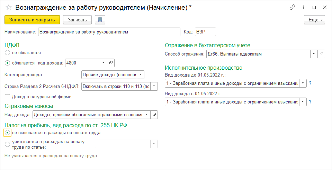Enable 'Доход в натуральной форме' checkbox
The height and width of the screenshot is (170, 332).
(7, 97)
